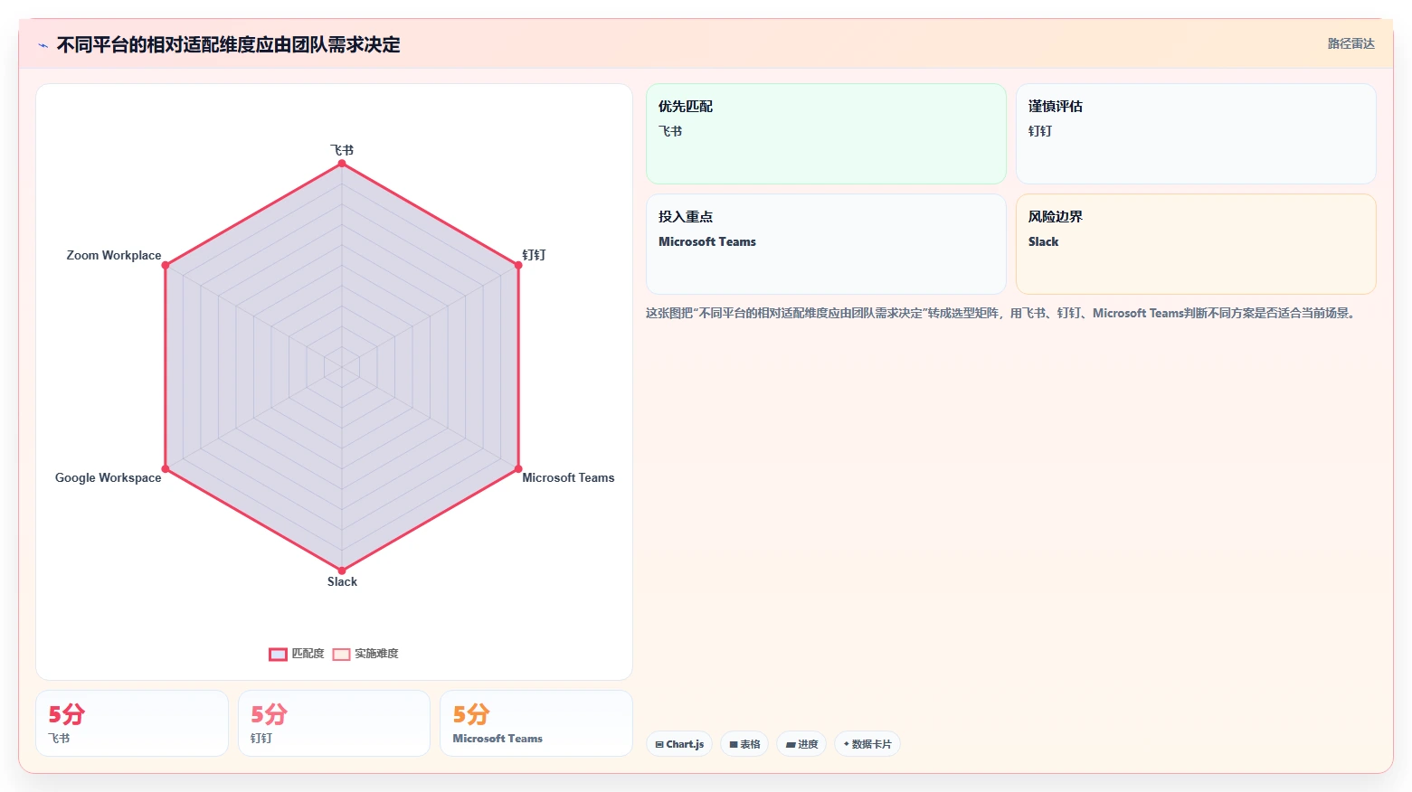Open the 风险边界 card
The height and width of the screenshot is (792, 1412).
click(x=1196, y=244)
